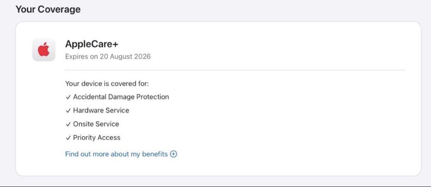Click the Expires on 20 August 2026 text
The height and width of the screenshot is (187, 431).
click(108, 56)
